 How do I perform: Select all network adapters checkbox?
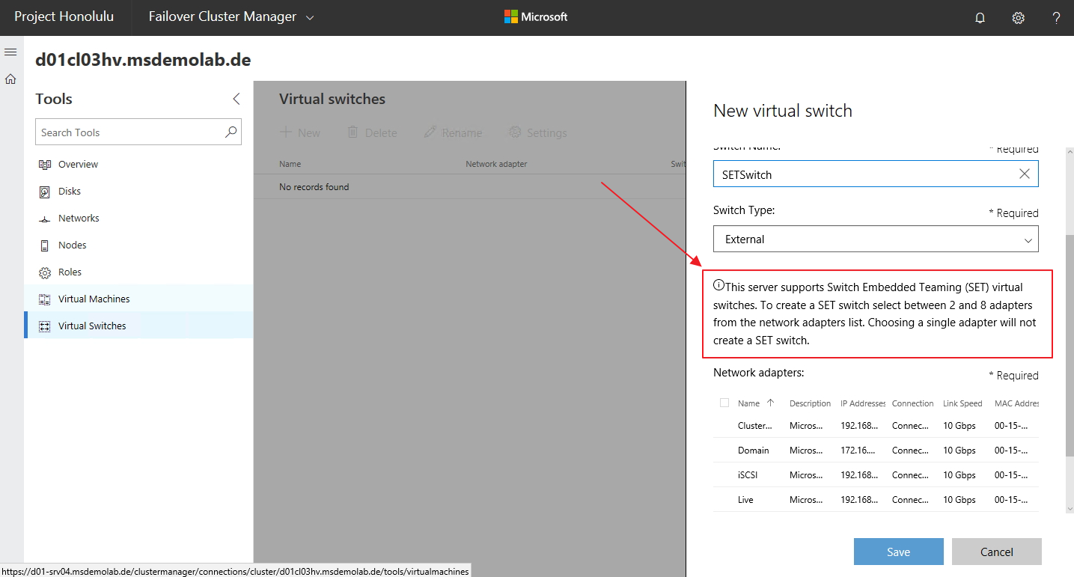[x=724, y=403]
